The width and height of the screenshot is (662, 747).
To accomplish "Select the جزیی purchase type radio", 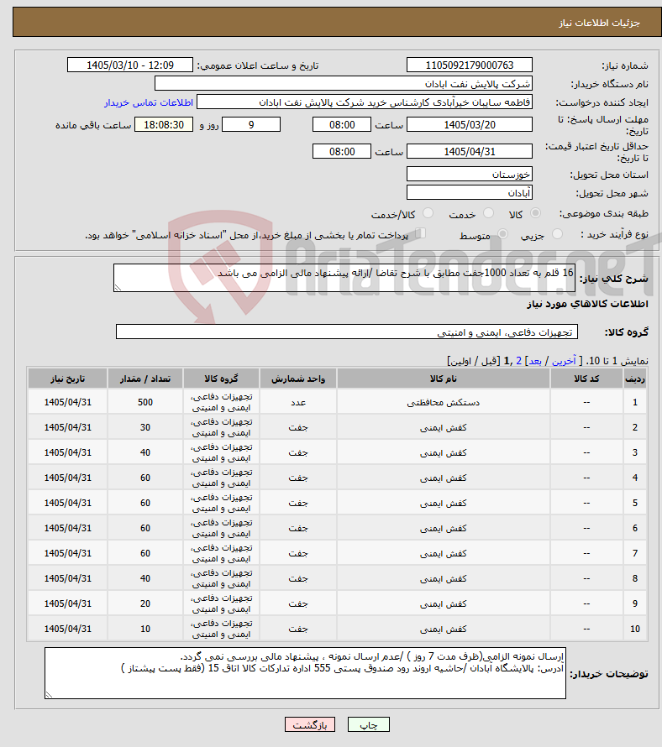I will 557,234.
